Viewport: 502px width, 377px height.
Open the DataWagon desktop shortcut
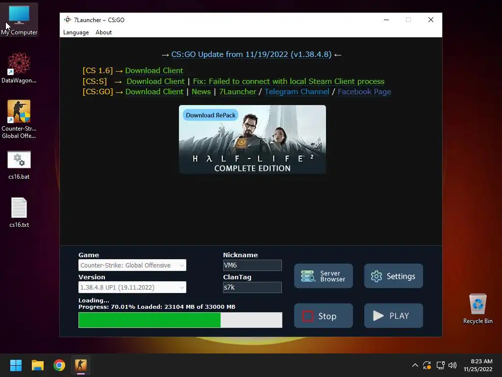point(19,68)
